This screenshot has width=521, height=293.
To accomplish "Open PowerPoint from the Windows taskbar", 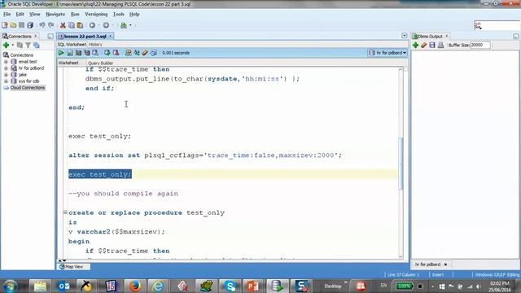I will [x=253, y=286].
